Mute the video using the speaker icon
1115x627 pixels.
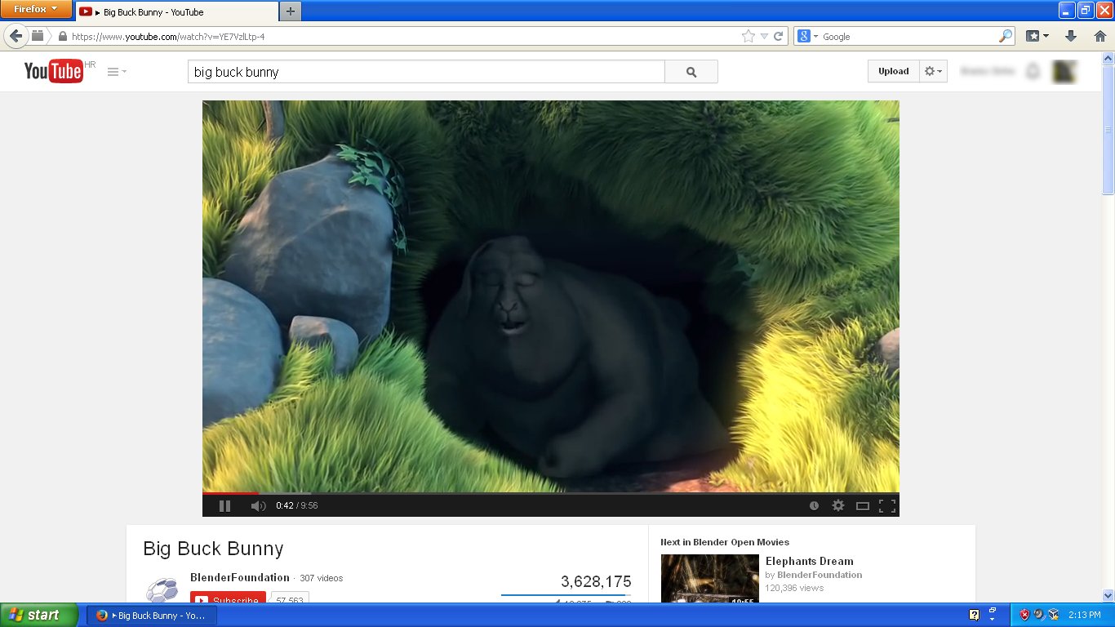(x=258, y=506)
